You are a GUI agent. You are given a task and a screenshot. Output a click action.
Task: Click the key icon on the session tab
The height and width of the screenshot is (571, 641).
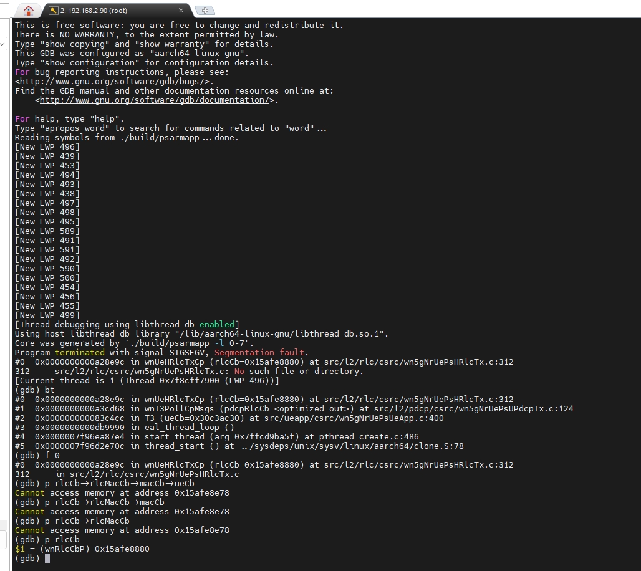click(x=54, y=11)
